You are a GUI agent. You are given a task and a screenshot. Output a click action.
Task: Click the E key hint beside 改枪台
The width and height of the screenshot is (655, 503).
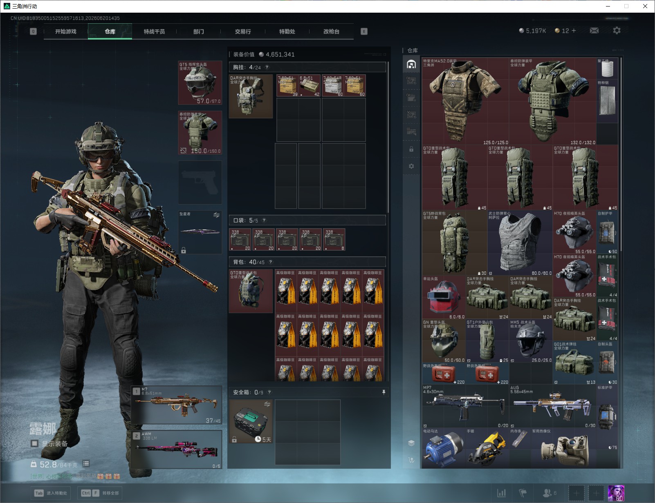364,31
